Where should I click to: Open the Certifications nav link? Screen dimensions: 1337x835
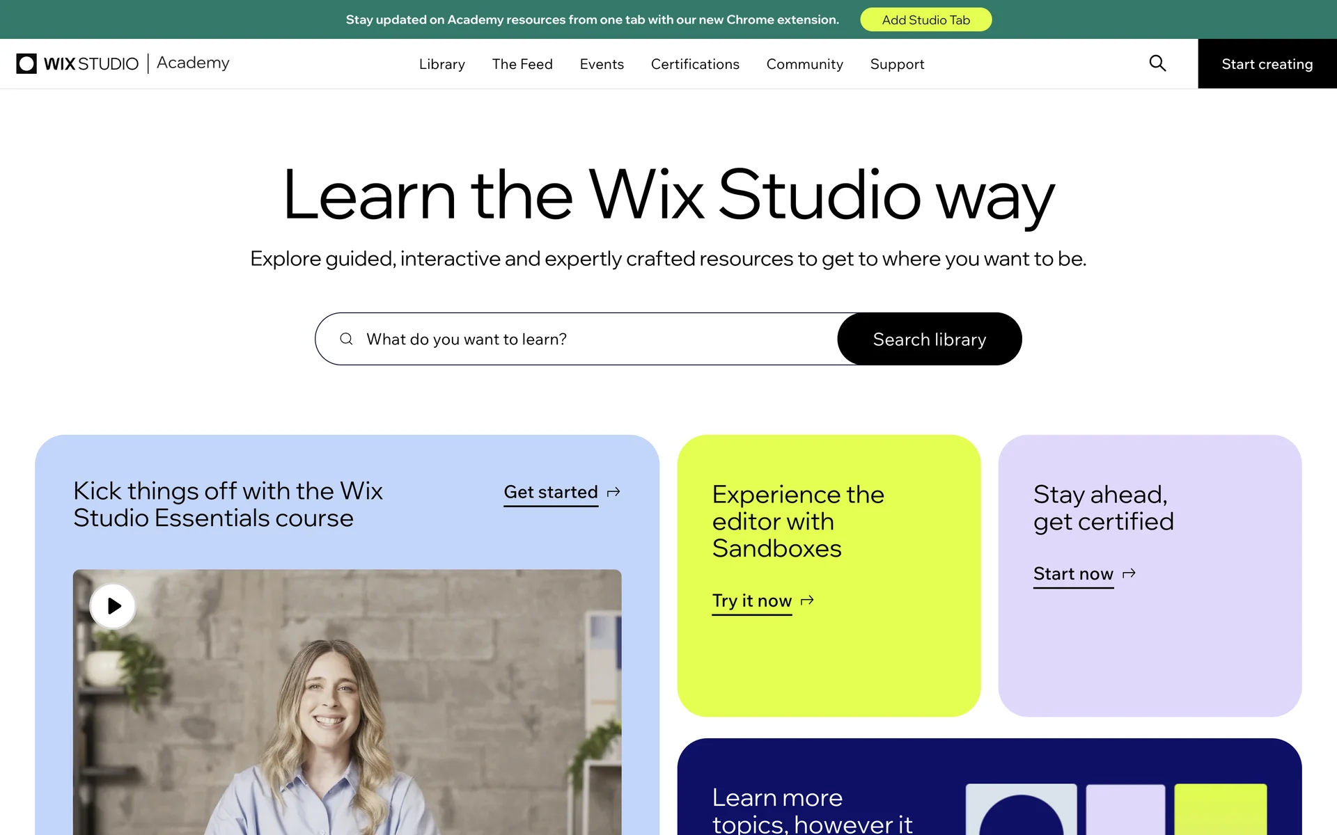pos(695,64)
